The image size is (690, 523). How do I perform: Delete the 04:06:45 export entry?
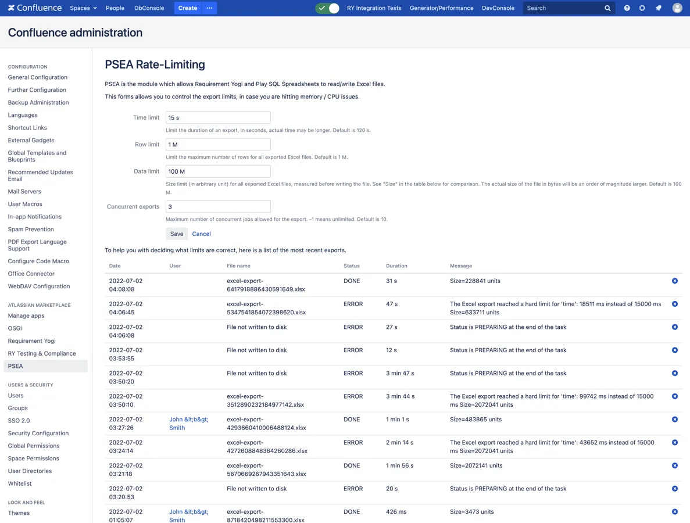point(675,304)
